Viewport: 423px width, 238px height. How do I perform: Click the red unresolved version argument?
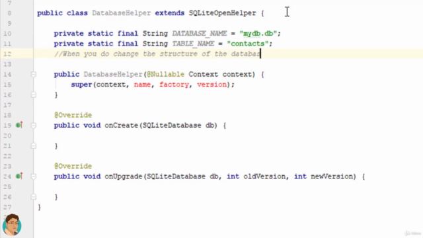[x=211, y=85]
